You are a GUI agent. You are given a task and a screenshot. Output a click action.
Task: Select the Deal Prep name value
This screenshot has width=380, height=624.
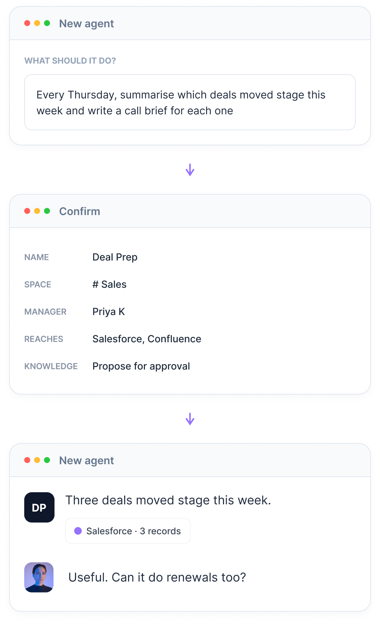[115, 257]
